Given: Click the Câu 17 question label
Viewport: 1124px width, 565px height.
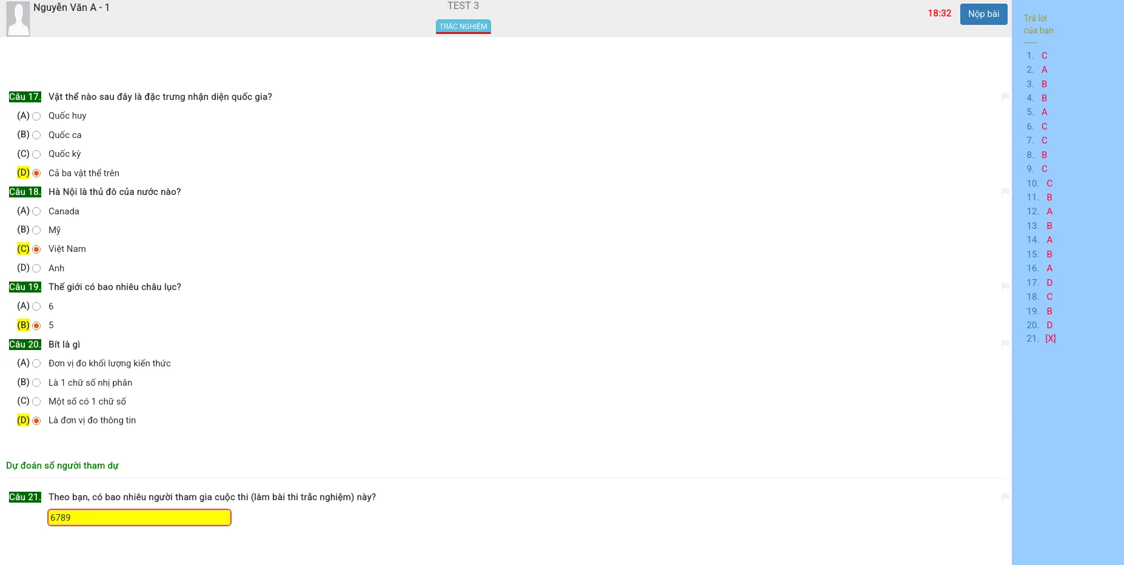Looking at the screenshot, I should [25, 97].
